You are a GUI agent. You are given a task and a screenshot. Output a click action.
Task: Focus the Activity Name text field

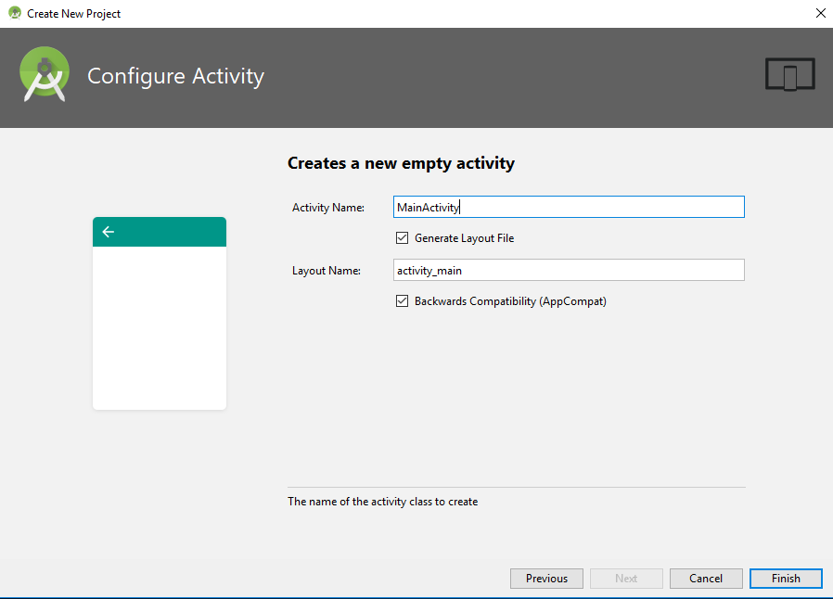[x=568, y=207]
